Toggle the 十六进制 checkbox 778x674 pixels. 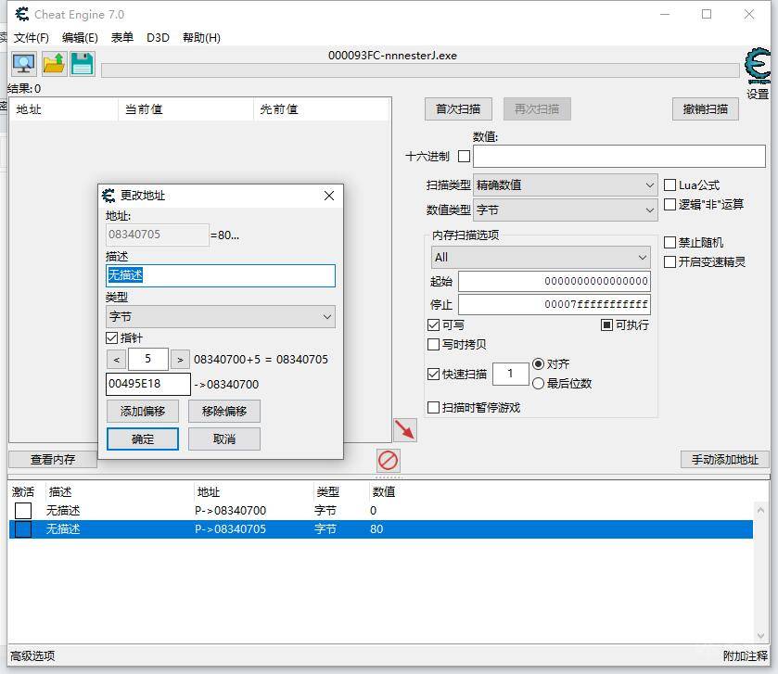pyautogui.click(x=464, y=157)
